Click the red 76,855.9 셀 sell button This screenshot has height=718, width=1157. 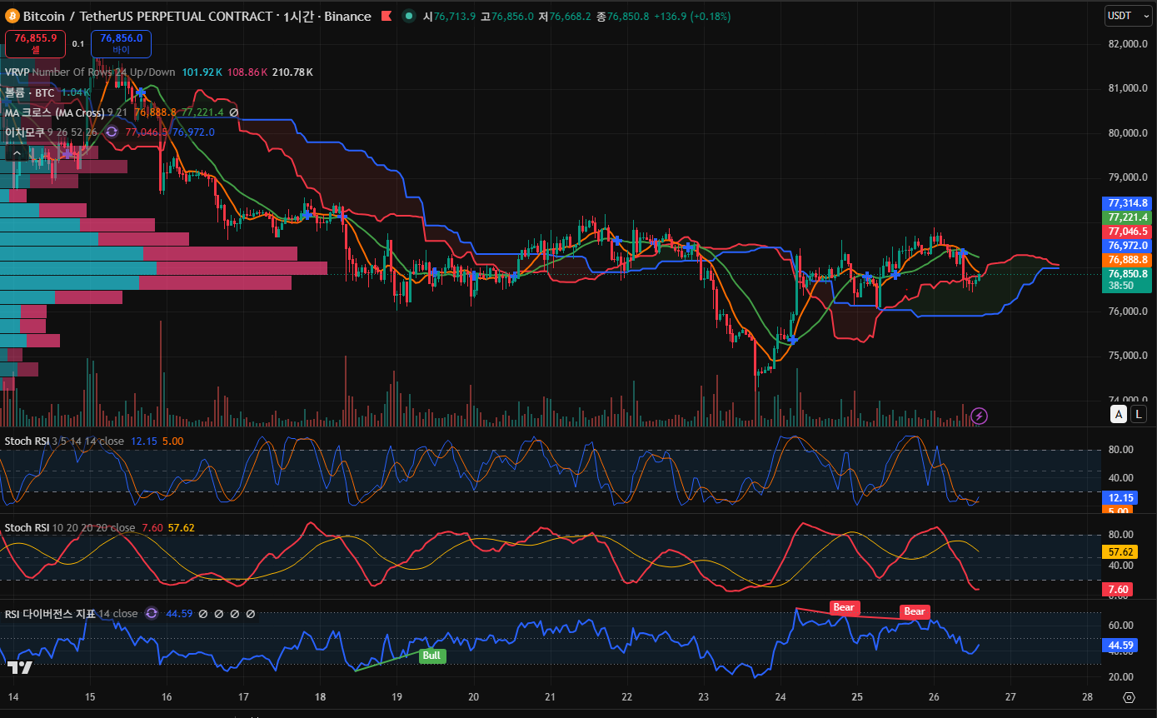coord(35,43)
